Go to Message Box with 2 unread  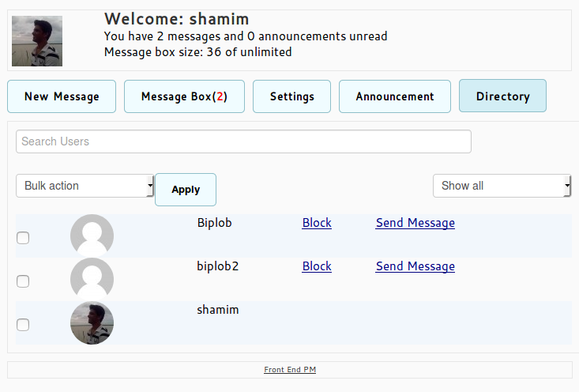pos(184,96)
